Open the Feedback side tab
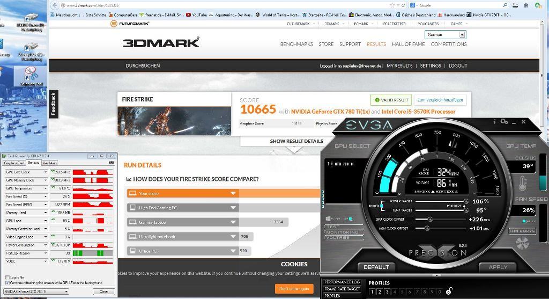The image size is (549, 299). pos(54,104)
